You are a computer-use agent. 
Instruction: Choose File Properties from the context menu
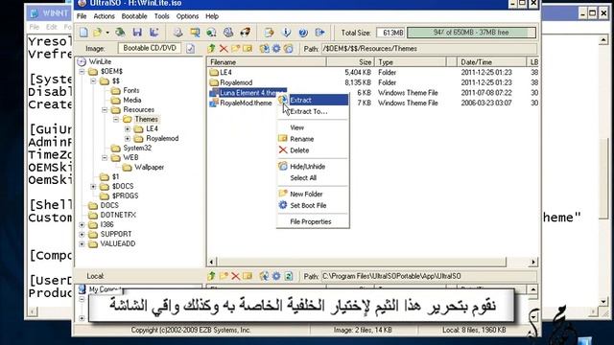coord(313,221)
